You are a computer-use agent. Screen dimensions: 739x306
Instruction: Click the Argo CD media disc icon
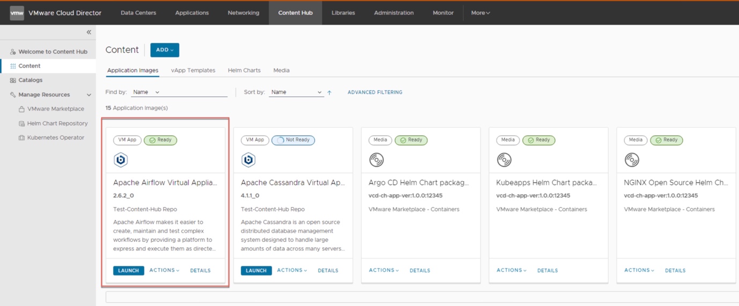point(376,159)
